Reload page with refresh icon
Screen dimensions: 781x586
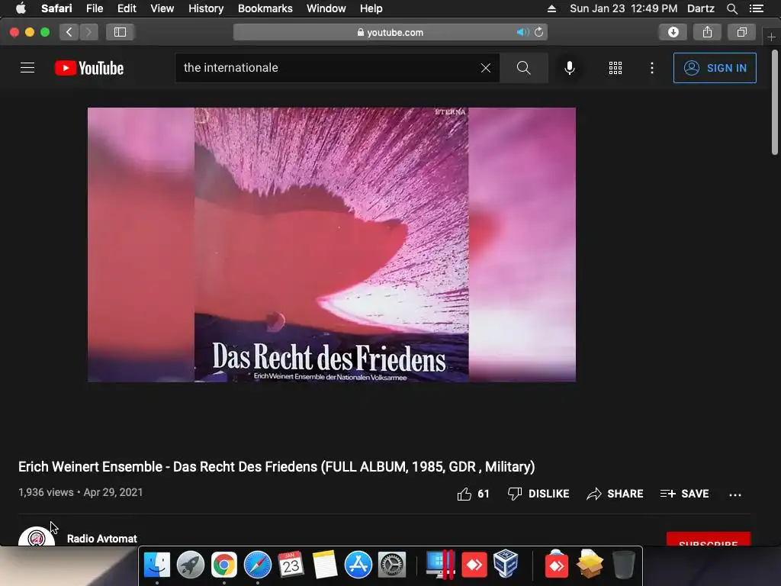tap(538, 32)
